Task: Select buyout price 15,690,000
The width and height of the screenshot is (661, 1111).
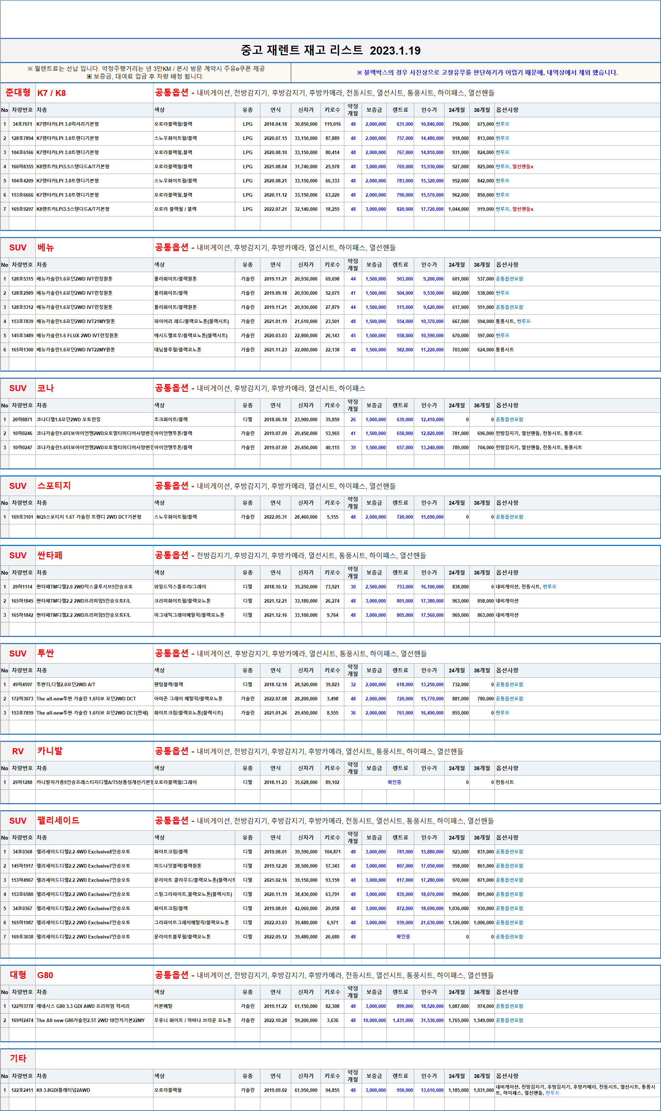Action: (x=431, y=517)
